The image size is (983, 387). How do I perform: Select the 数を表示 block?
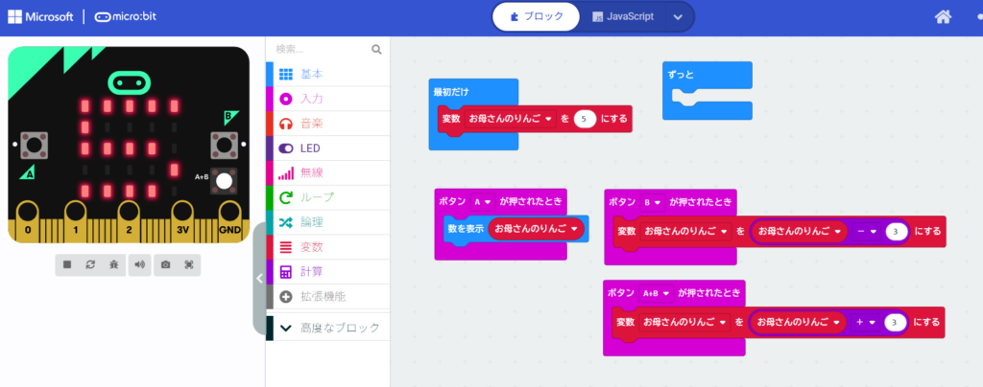[x=466, y=229]
